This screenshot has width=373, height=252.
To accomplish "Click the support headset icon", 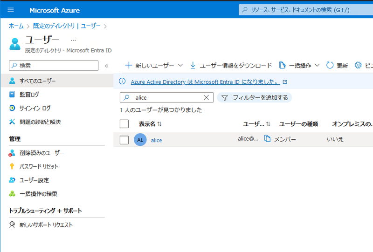I will (x=12, y=225).
